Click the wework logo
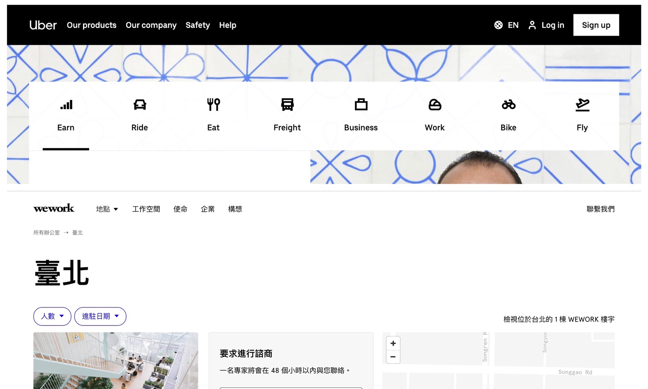The image size is (648, 389). (x=54, y=208)
